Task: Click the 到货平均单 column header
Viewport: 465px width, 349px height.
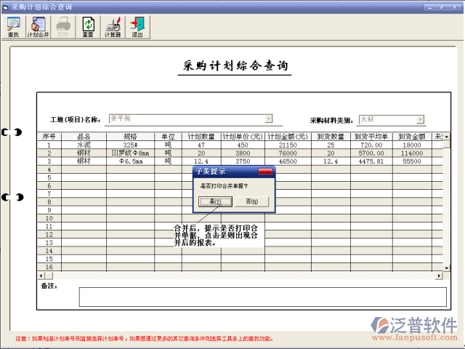Action: (x=371, y=137)
